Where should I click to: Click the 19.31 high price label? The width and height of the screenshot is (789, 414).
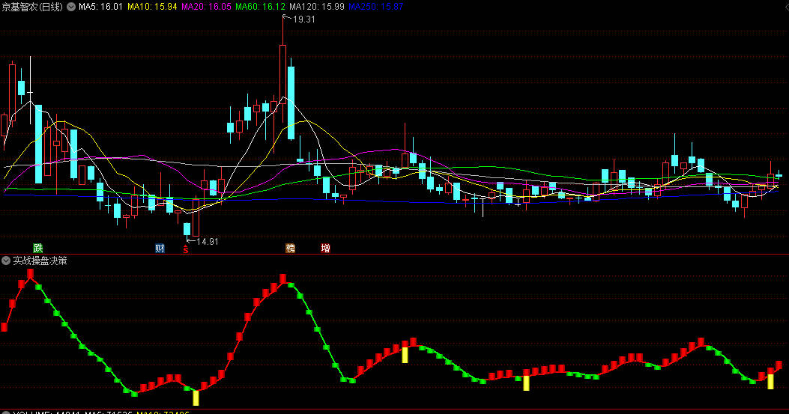(303, 19)
